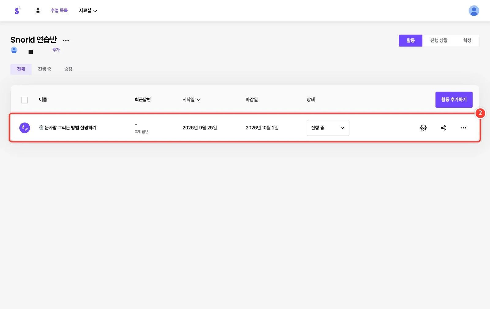The image size is (490, 309).
Task: Open the activity row's three-dot menu
Action: pyautogui.click(x=463, y=128)
